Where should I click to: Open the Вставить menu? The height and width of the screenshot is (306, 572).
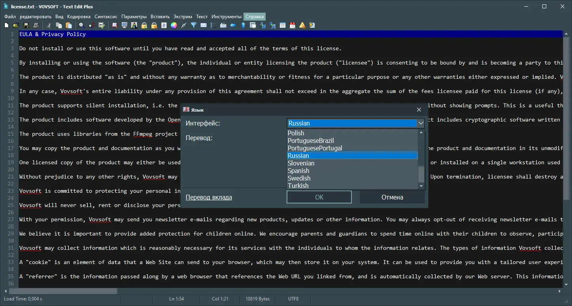click(x=160, y=17)
